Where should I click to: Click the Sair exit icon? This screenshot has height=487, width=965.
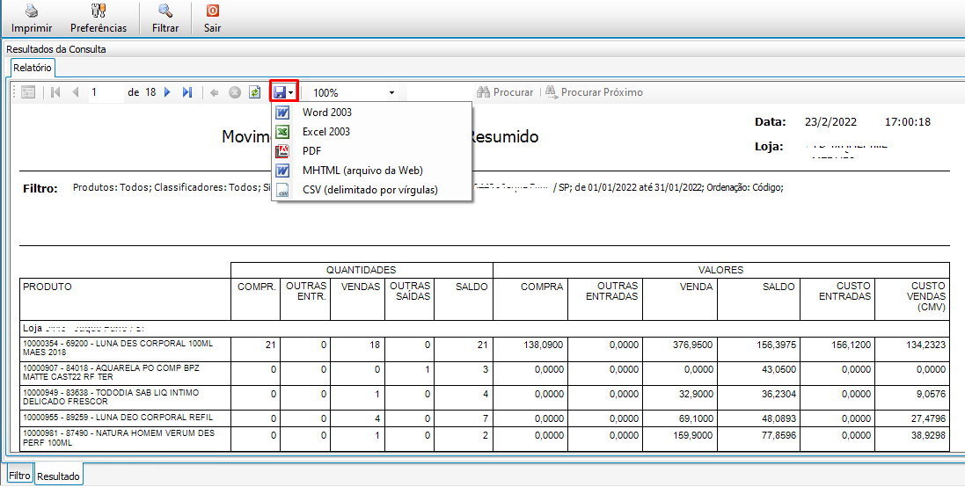coord(212,11)
